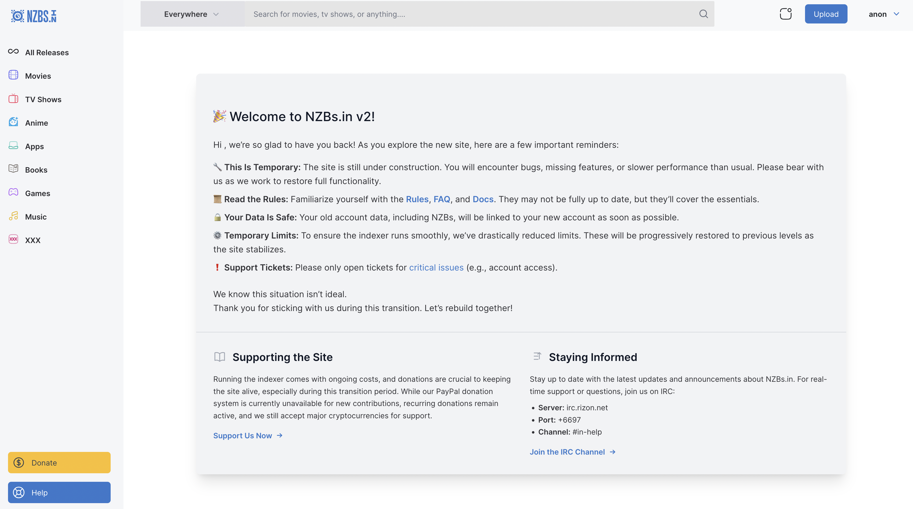Click the Welcome to NZBs.in v2! heading
Viewport: 913px width, 509px height.
tap(302, 116)
